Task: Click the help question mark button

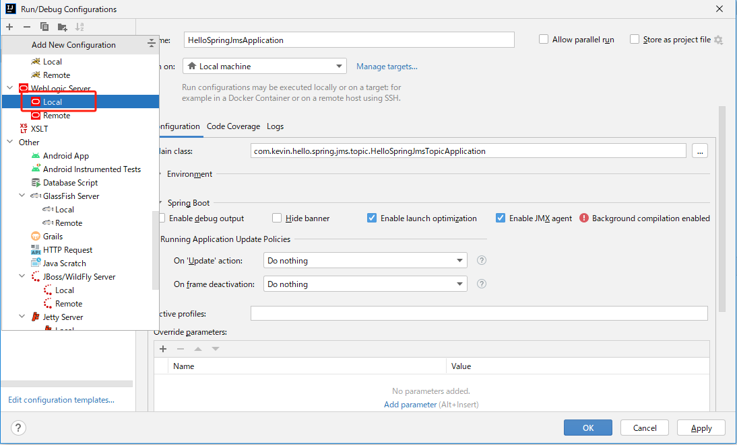Action: (18, 428)
